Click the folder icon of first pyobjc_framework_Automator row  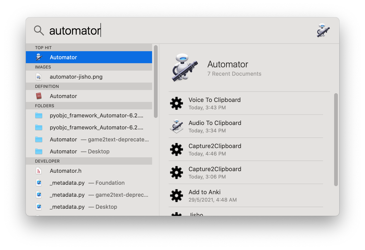click(39, 115)
